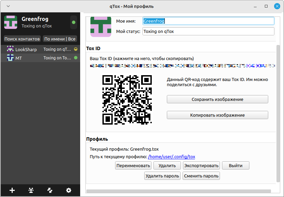Viewport: 284px width, 197px height.
Task: Click the 'Мое имя' name field
Action: click(x=208, y=21)
